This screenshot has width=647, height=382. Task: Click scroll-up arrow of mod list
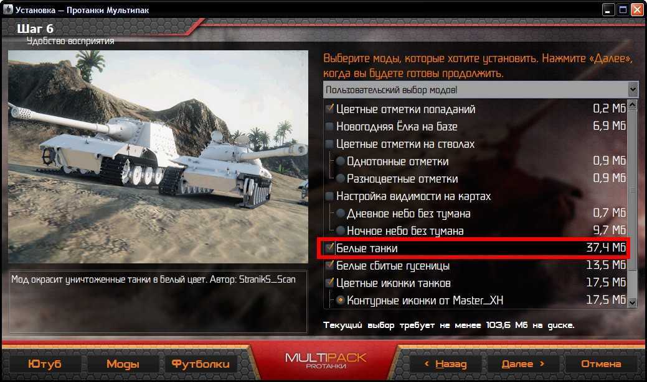632,105
